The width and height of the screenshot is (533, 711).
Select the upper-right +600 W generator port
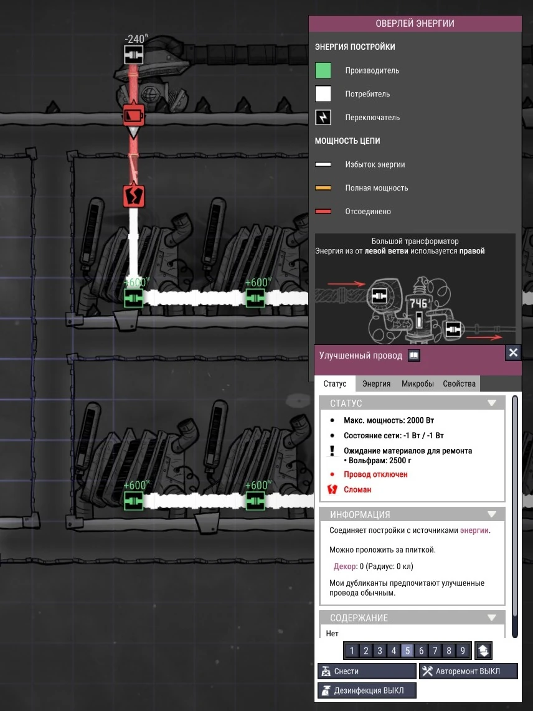click(255, 298)
